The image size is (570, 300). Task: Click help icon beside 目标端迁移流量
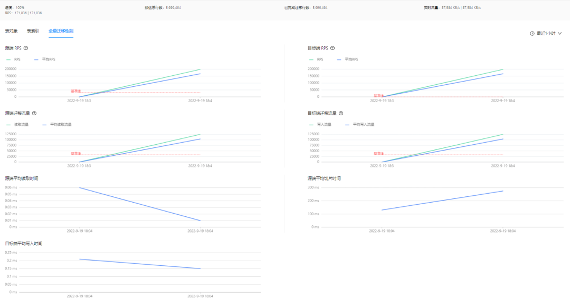(x=341, y=113)
